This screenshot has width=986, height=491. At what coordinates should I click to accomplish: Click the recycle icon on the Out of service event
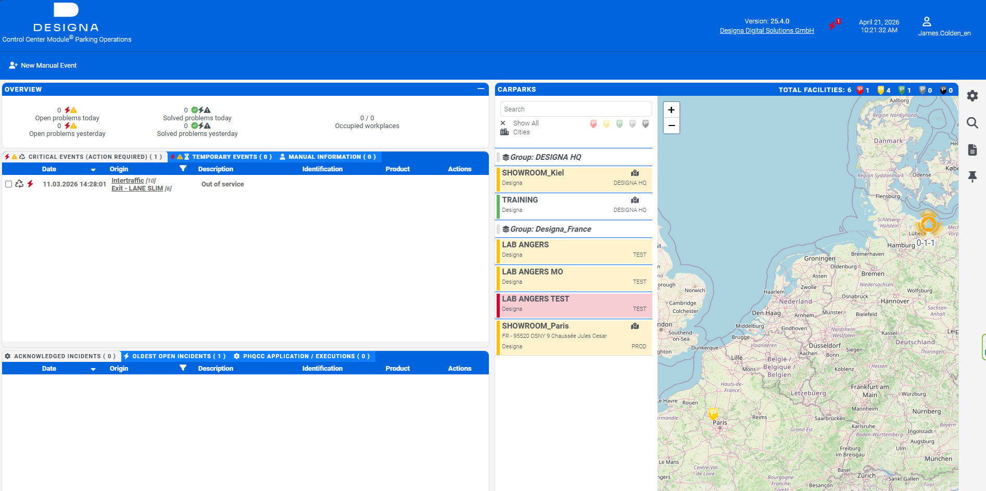point(19,184)
